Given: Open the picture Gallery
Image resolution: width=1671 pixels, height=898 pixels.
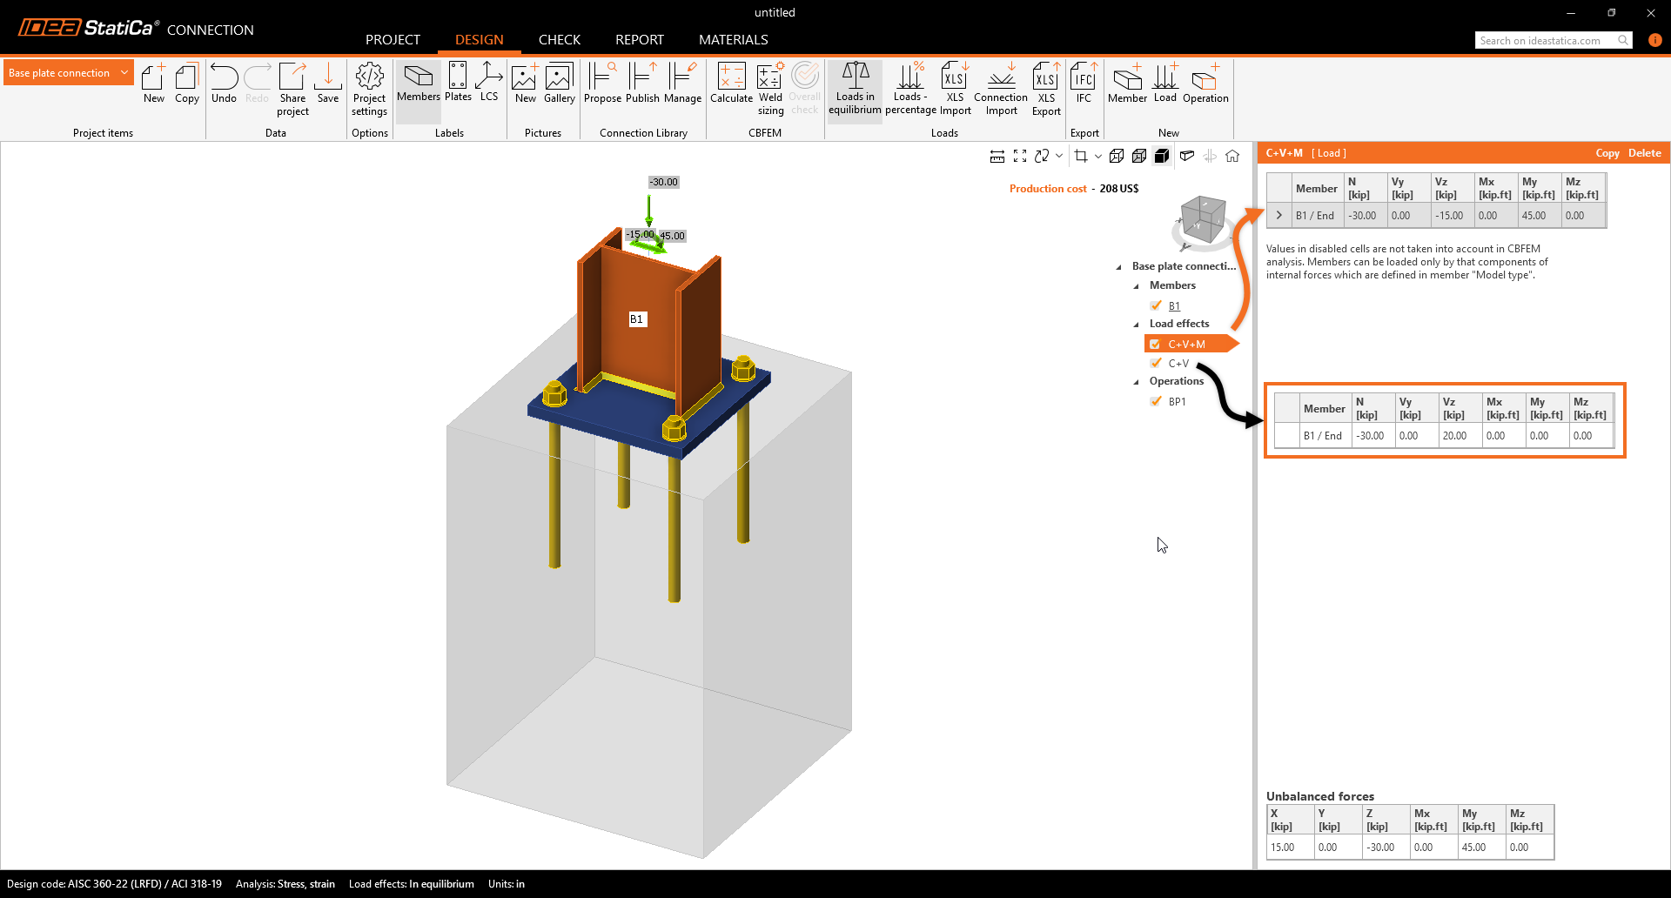Looking at the screenshot, I should (x=559, y=84).
